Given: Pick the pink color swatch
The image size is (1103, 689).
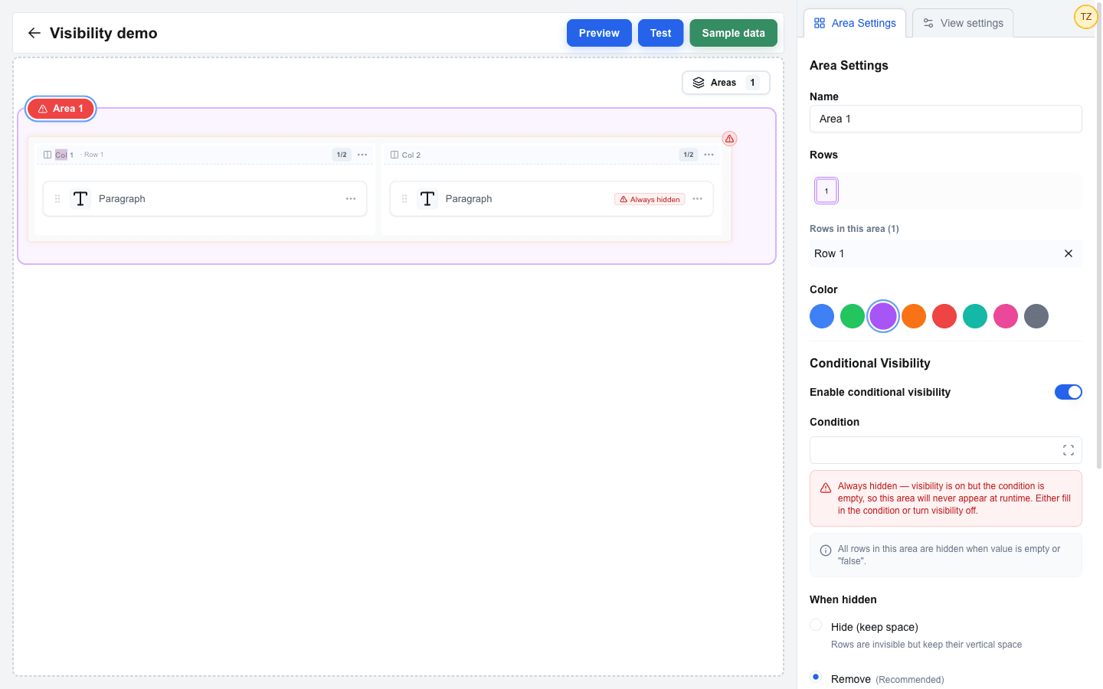Looking at the screenshot, I should pyautogui.click(x=1006, y=316).
